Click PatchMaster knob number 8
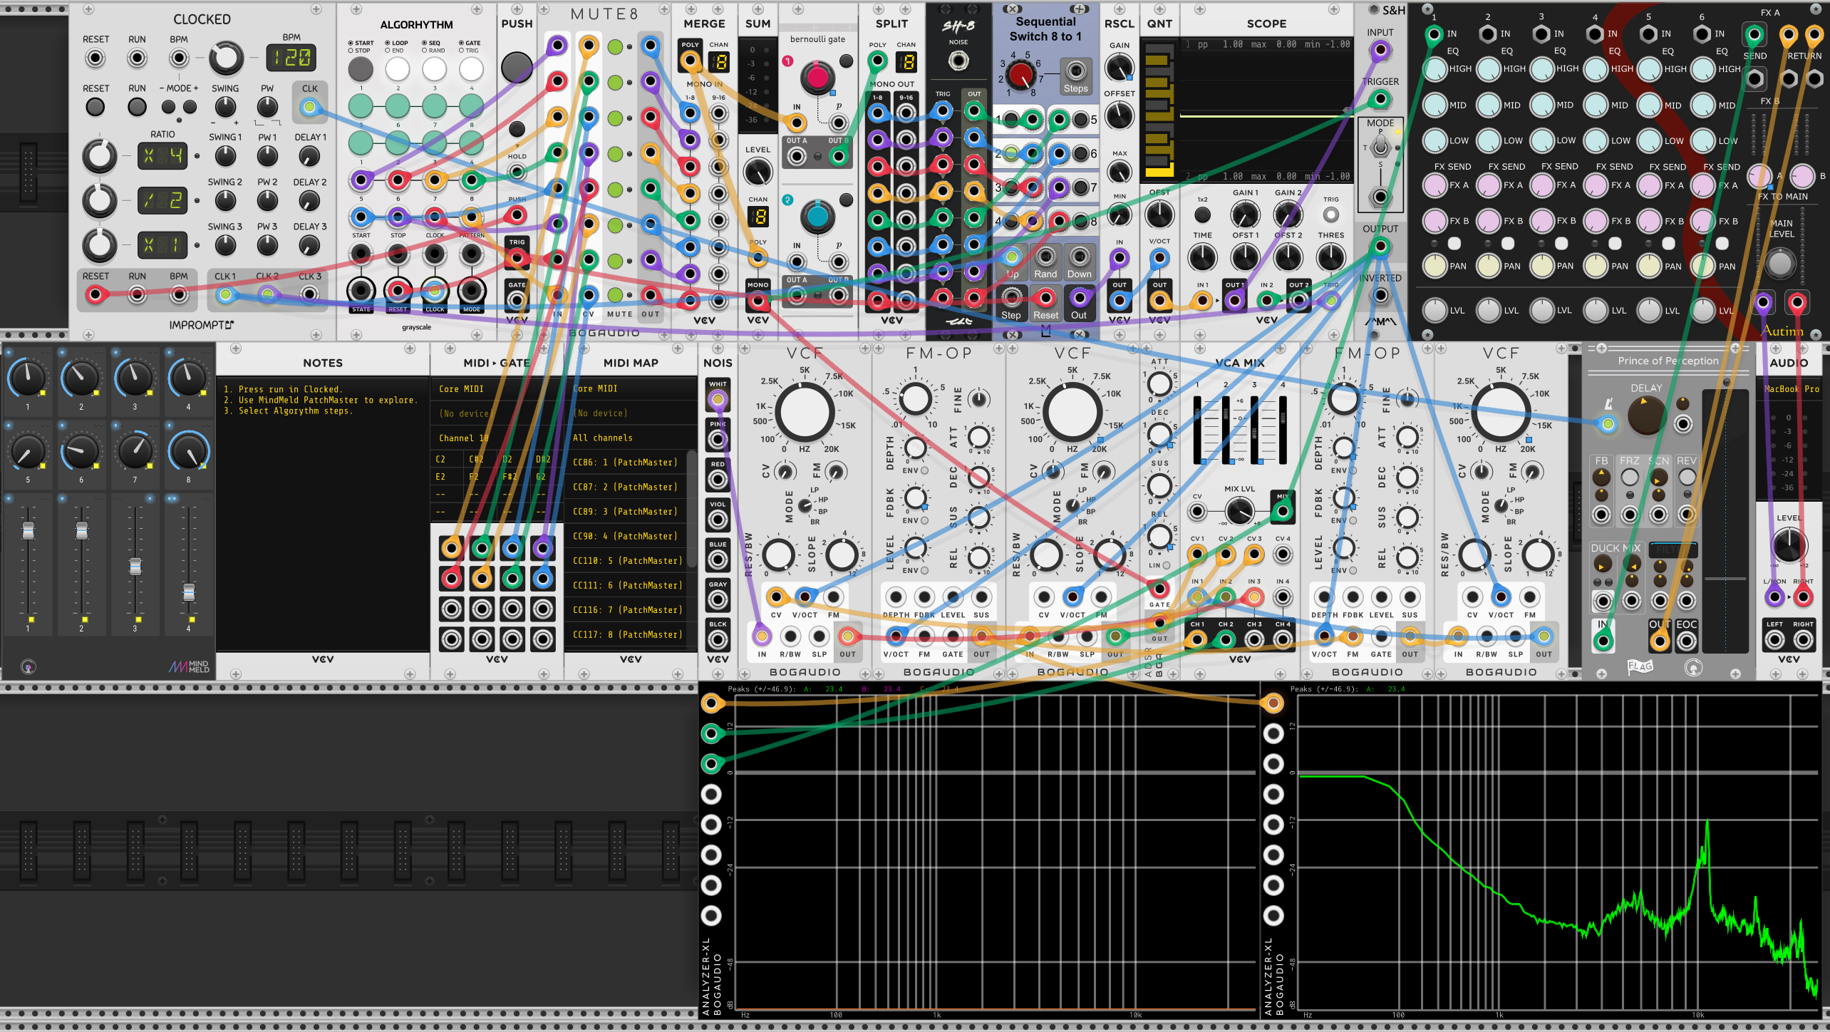Screen dimensions: 1830x1032 [x=188, y=451]
